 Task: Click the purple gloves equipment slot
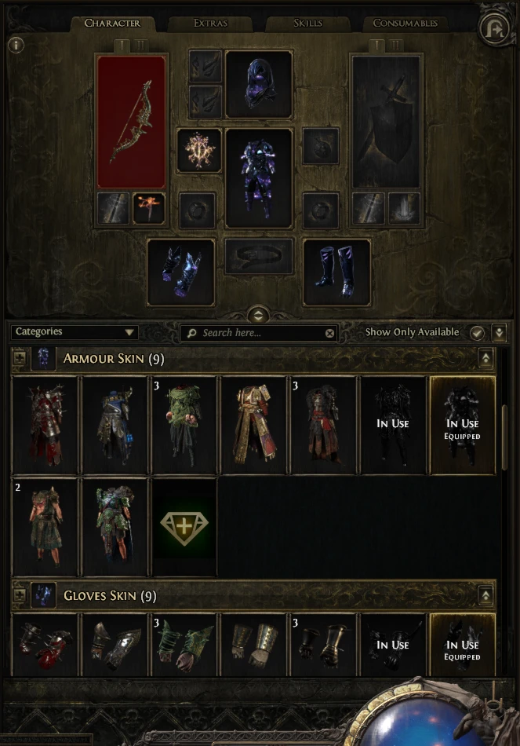180,272
